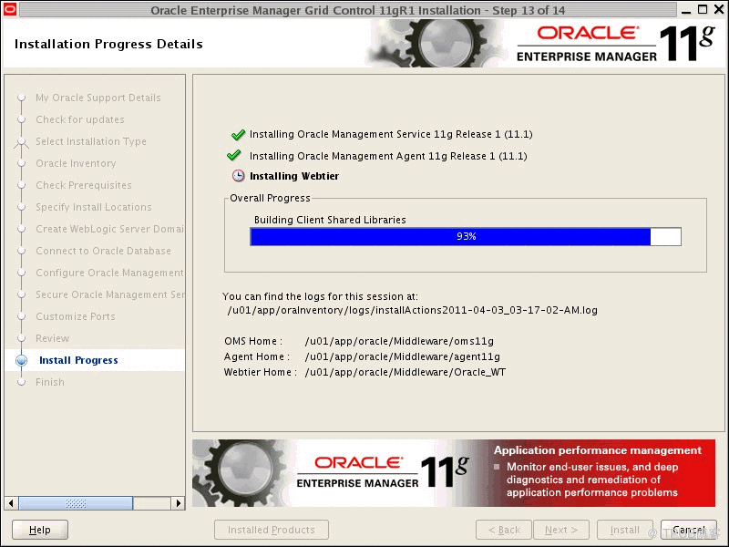Click the clock icon beside Installing Webtier

pyautogui.click(x=238, y=176)
